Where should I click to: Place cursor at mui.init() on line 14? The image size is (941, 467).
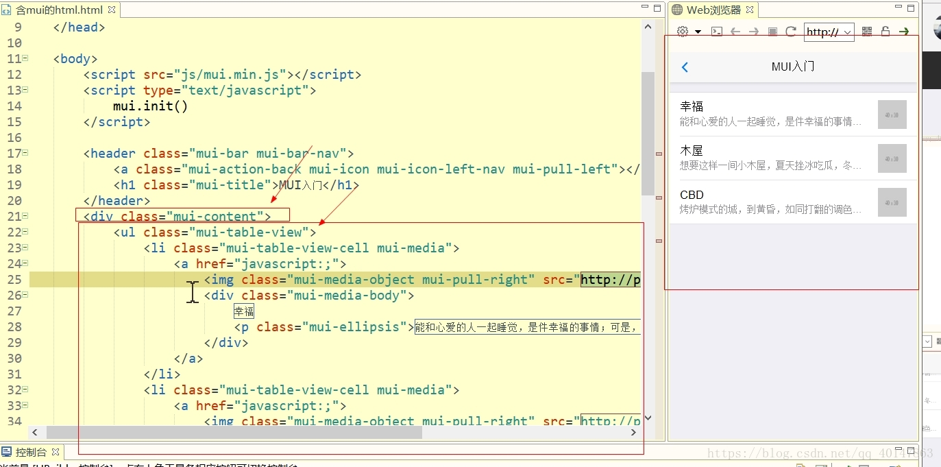coord(151,106)
